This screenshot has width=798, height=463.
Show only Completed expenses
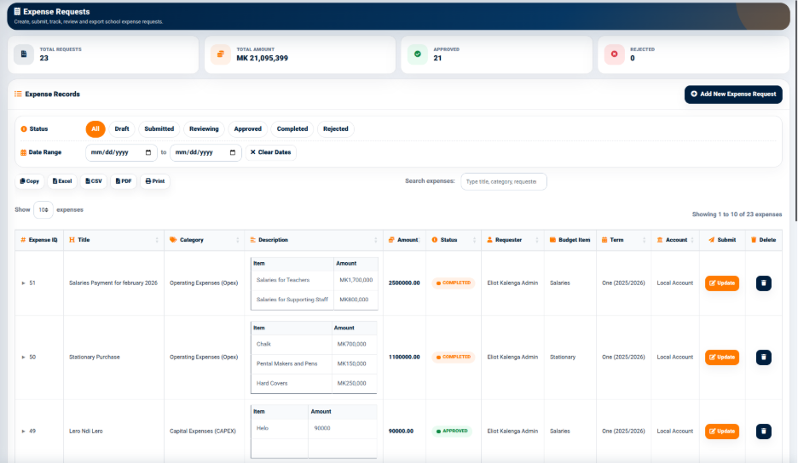(292, 129)
